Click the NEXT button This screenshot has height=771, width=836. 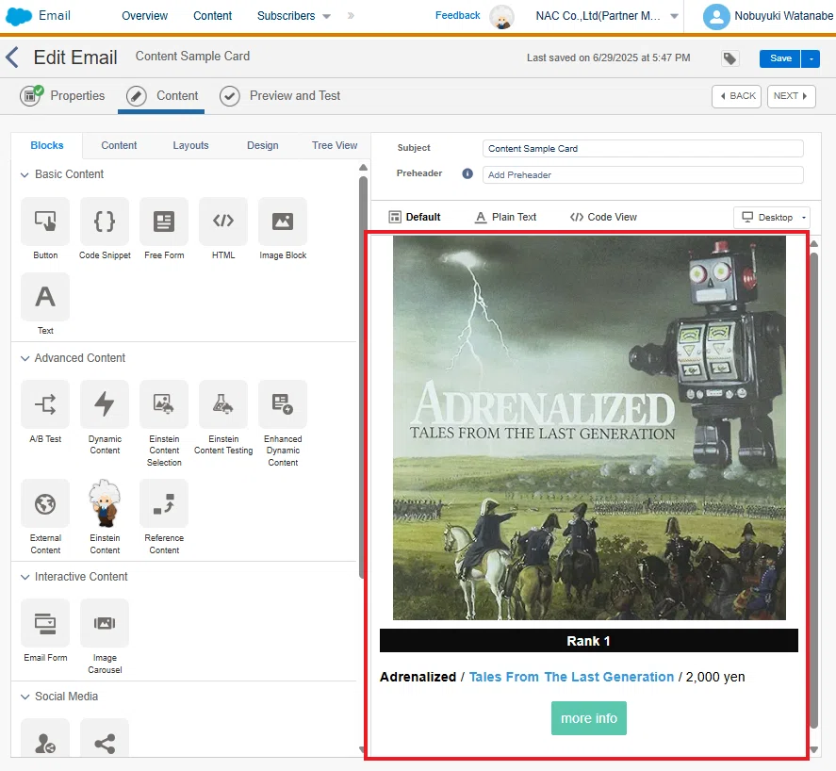(x=791, y=96)
